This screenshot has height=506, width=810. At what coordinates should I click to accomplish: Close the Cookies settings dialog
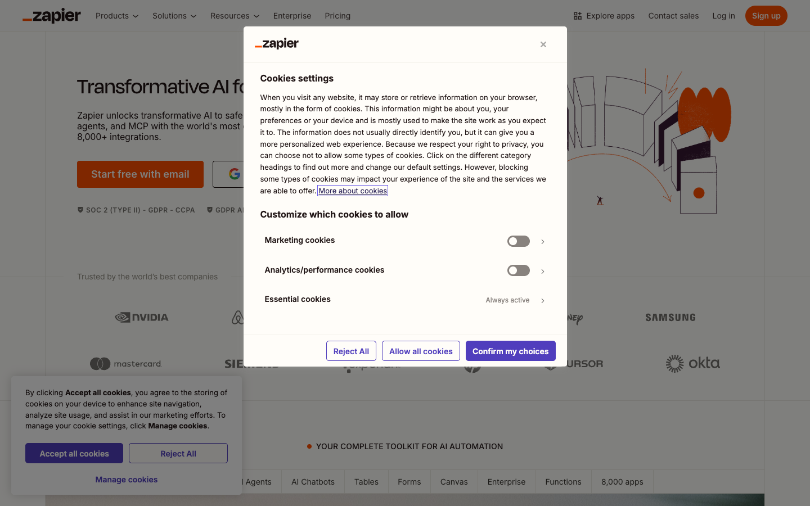tap(543, 44)
